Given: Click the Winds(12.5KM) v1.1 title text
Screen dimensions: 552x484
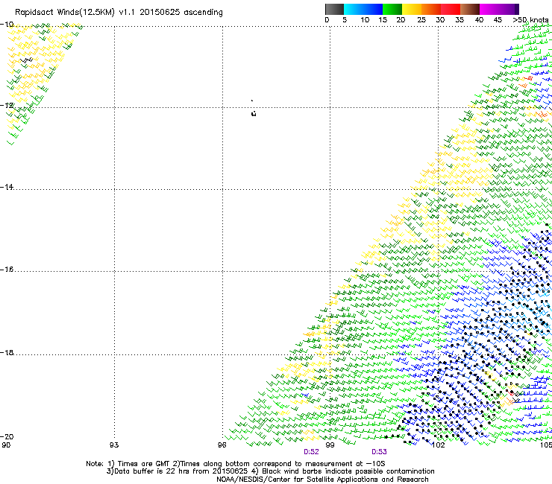Looking at the screenshot, I should click(x=94, y=13).
